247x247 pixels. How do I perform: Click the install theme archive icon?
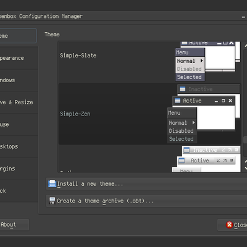(52, 183)
